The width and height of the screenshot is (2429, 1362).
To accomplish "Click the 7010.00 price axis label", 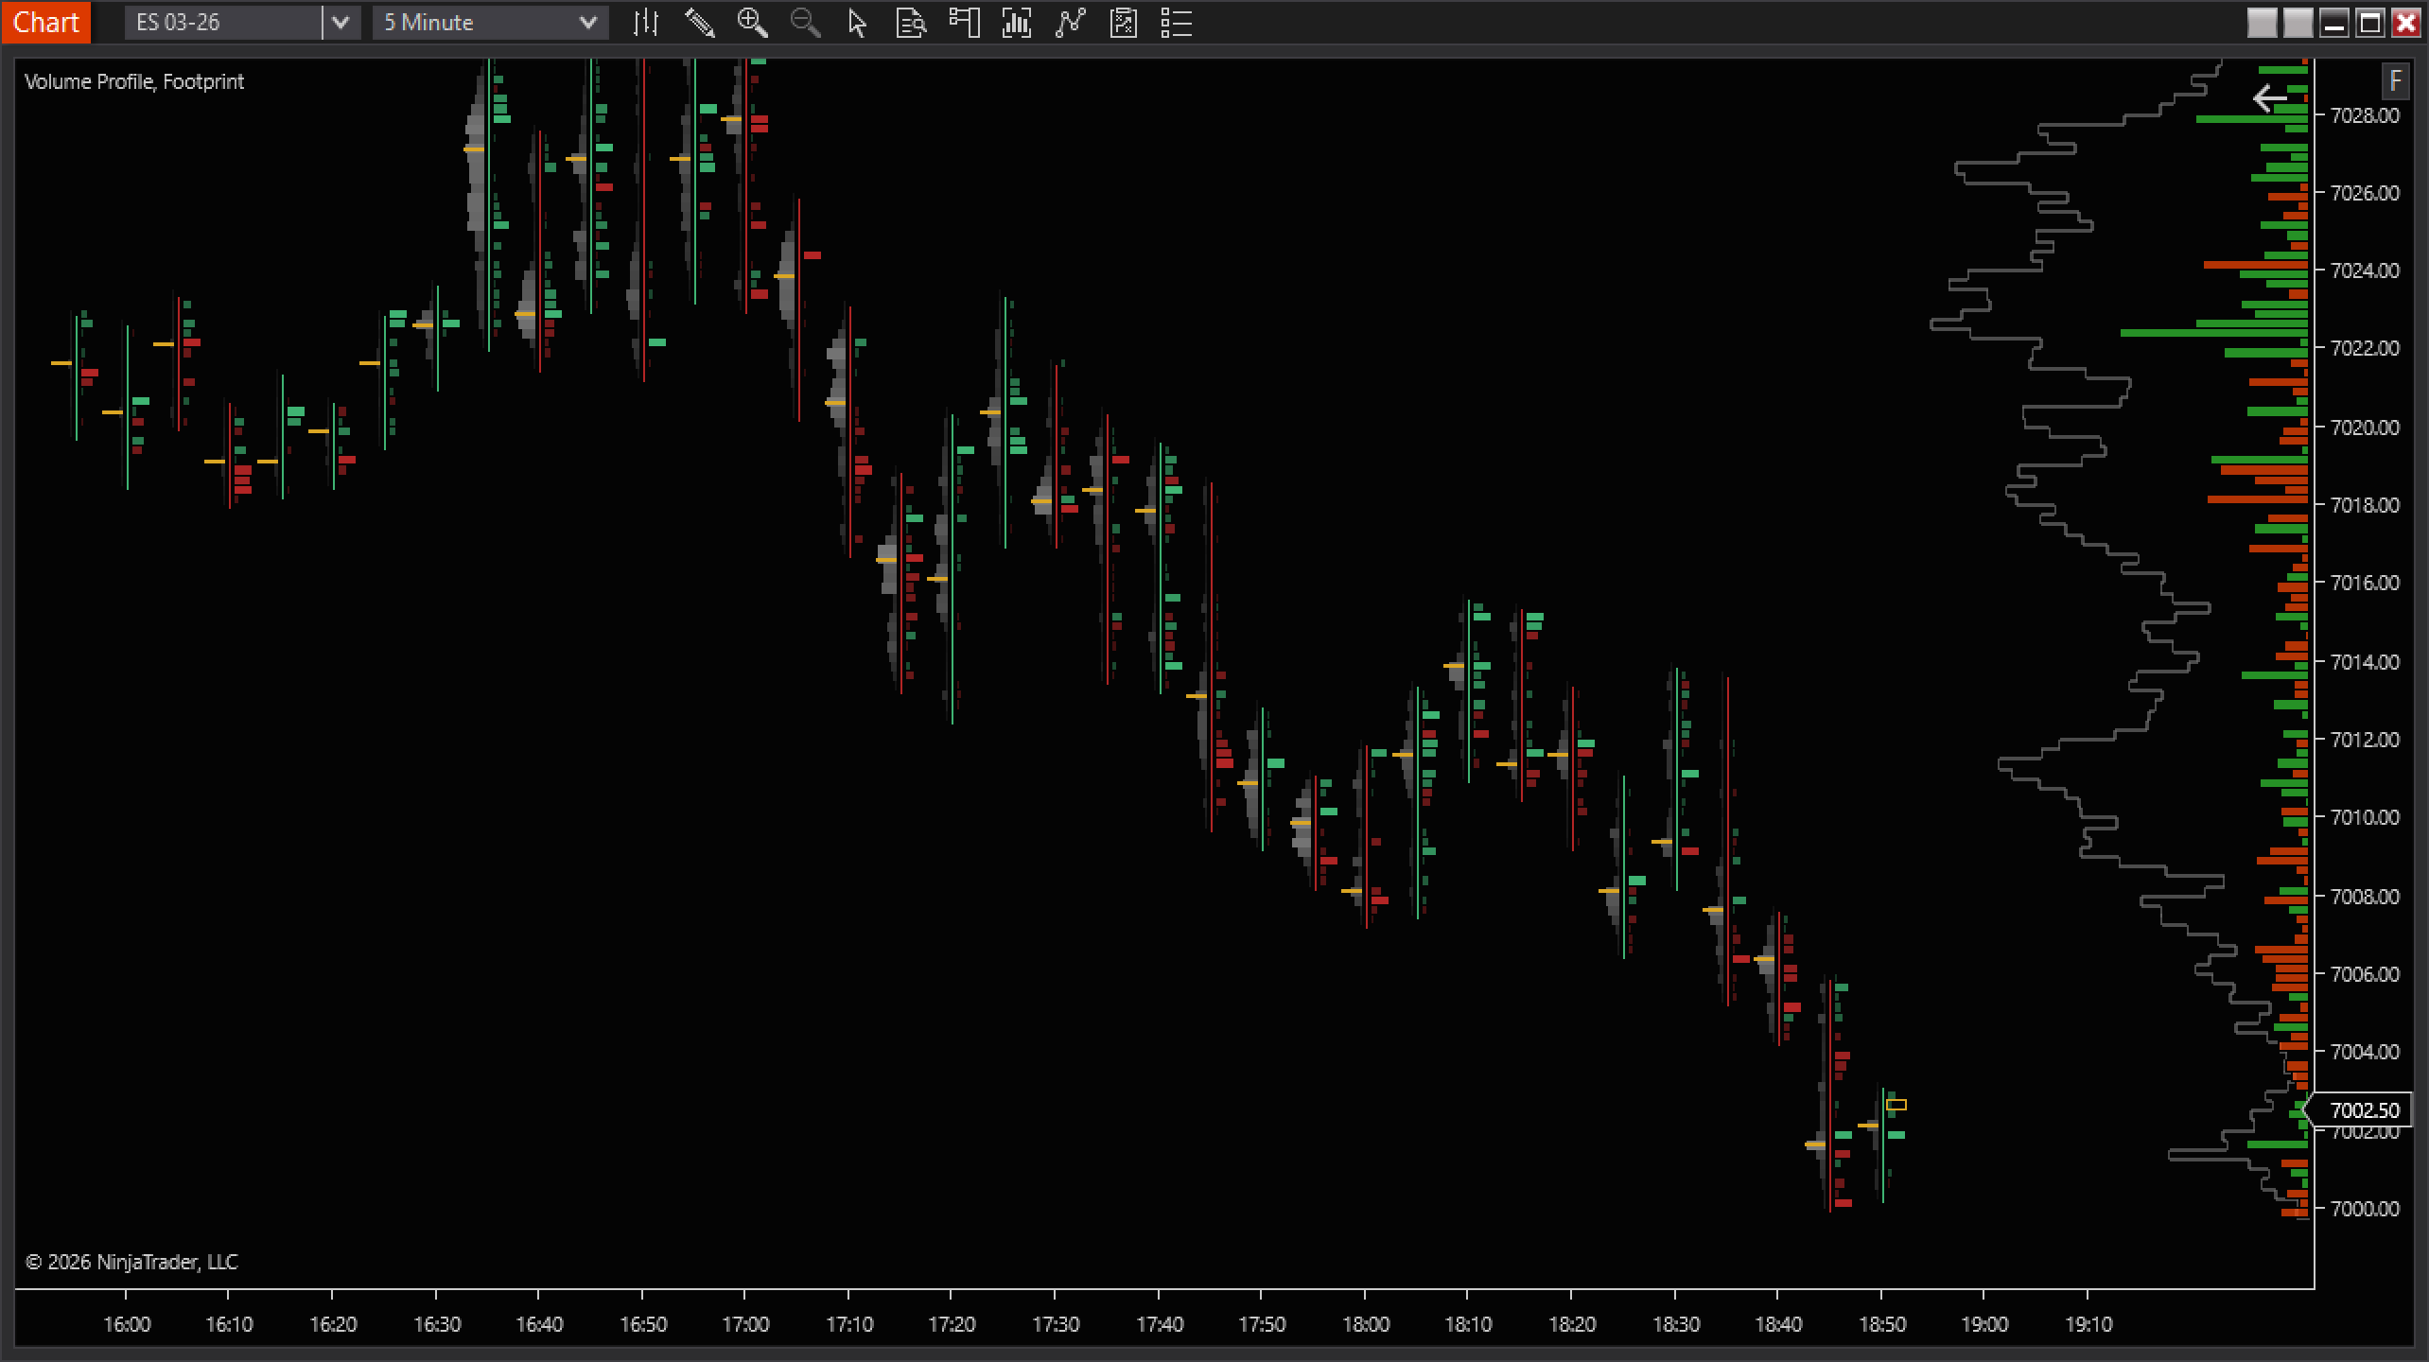I will tap(2366, 817).
